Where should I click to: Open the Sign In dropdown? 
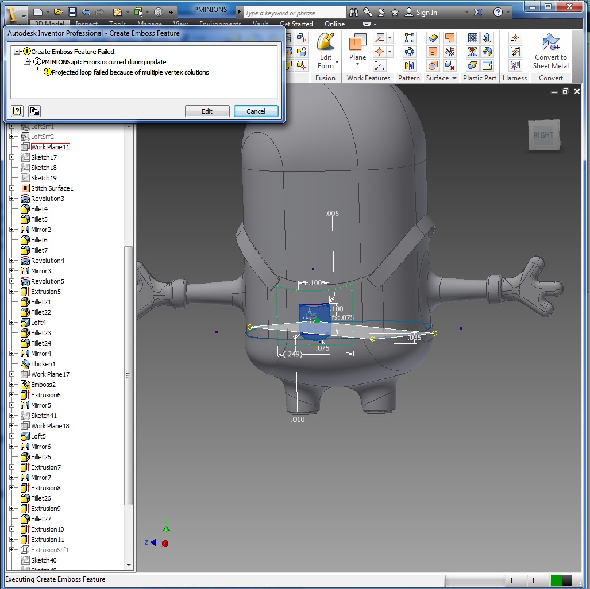466,13
